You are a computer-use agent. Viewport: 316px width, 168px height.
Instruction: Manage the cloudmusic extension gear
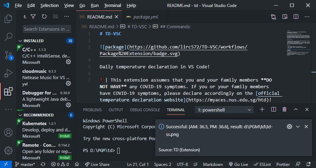tap(68, 83)
